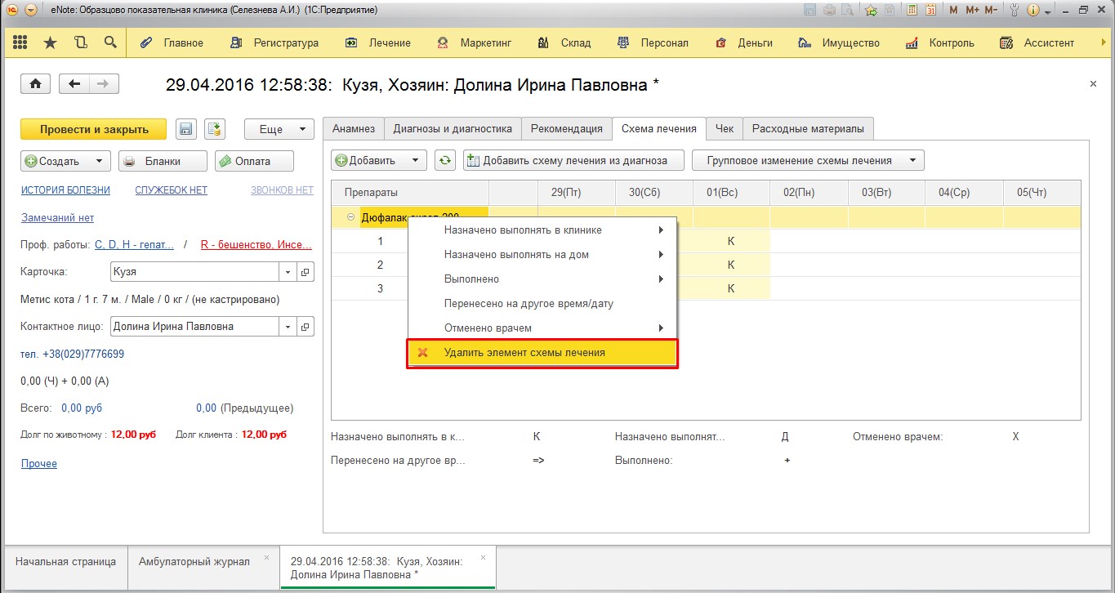Click Добавить схему лечения из диагноза
1115x593 pixels.
pyautogui.click(x=573, y=160)
